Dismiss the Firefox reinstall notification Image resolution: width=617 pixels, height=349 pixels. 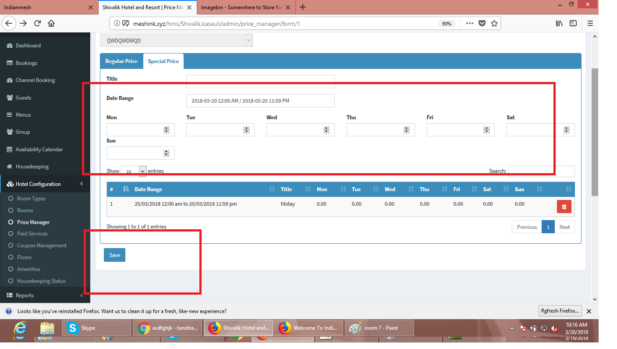tap(589, 311)
